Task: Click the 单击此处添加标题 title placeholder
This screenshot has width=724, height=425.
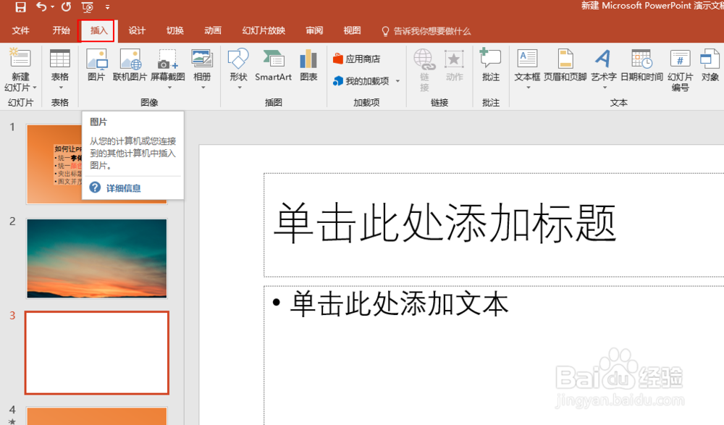Action: 494,225
